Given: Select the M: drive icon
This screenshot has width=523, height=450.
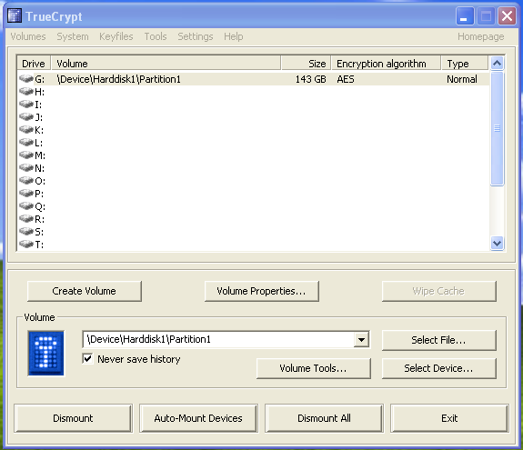Looking at the screenshot, I should (26, 155).
